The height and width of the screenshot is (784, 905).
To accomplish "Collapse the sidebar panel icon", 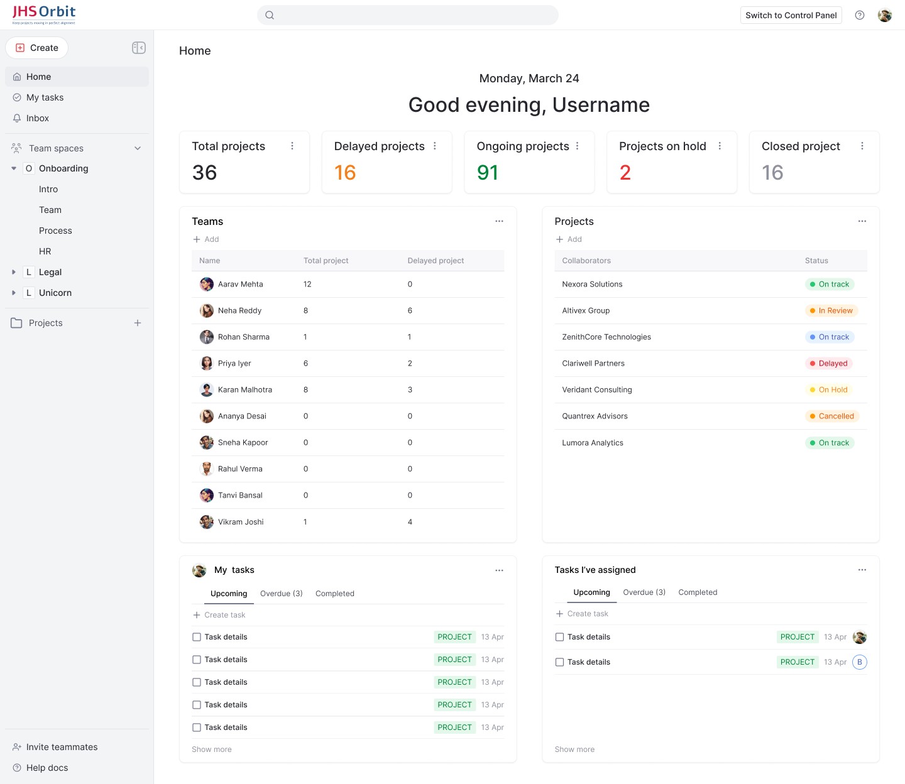I will point(139,48).
